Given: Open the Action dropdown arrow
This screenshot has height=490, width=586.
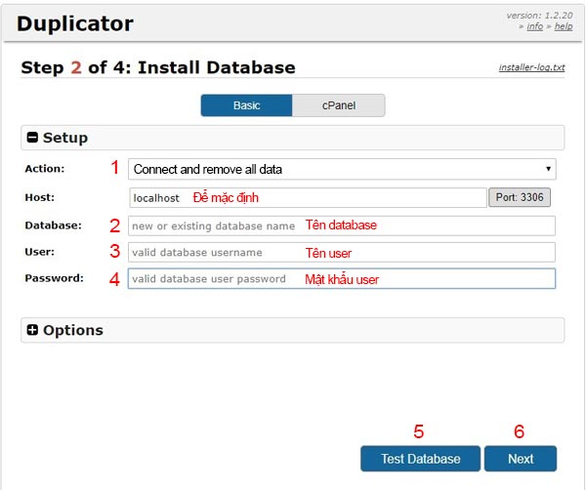Looking at the screenshot, I should pos(548,169).
